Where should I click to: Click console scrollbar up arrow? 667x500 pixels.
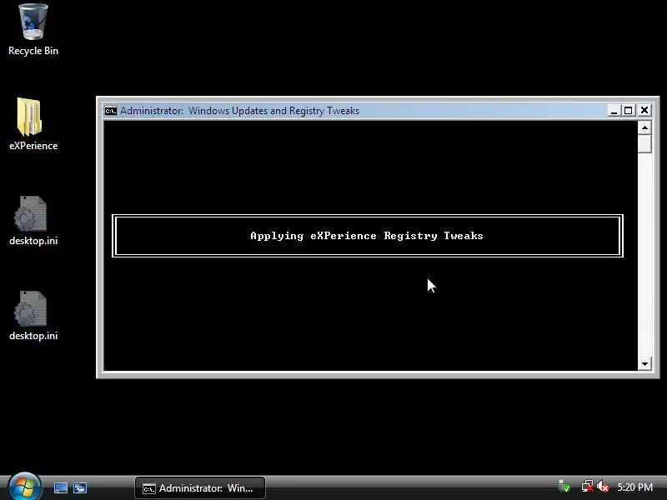pyautogui.click(x=644, y=128)
